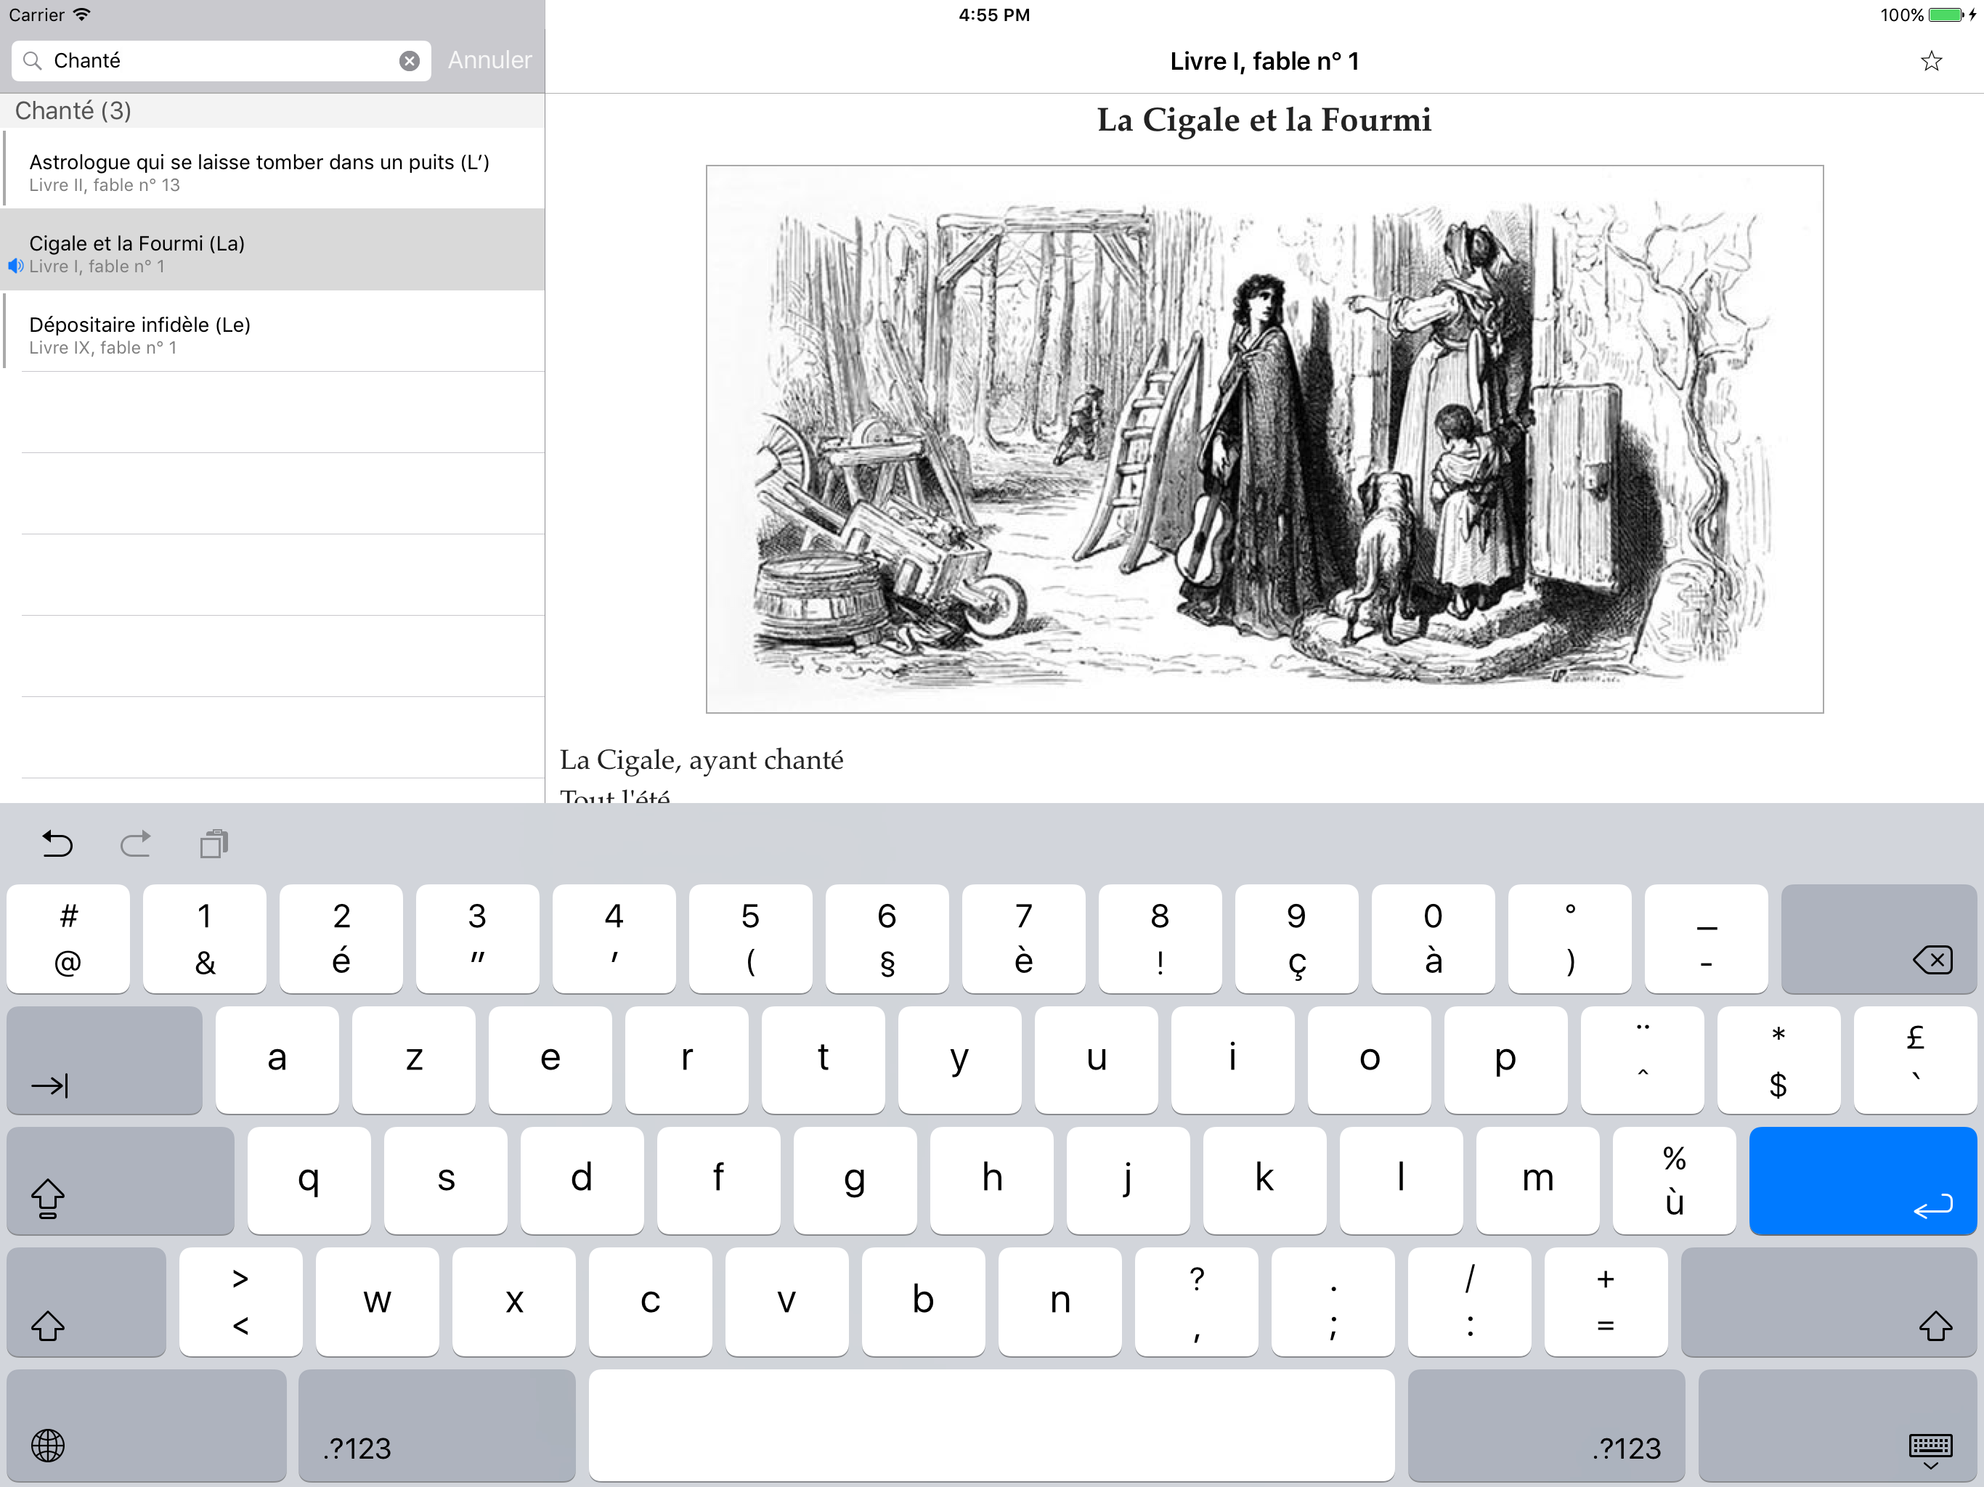Tap the 1 & key

(205, 939)
